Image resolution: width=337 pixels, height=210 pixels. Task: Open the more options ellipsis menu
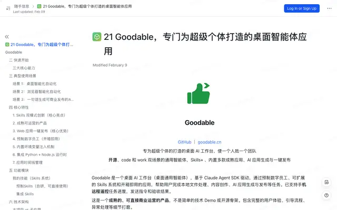pyautogui.click(x=329, y=8)
